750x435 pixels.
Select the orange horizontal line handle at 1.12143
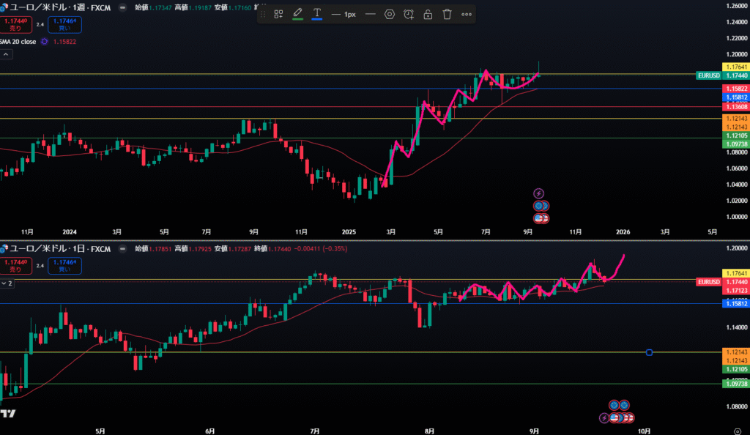650,352
